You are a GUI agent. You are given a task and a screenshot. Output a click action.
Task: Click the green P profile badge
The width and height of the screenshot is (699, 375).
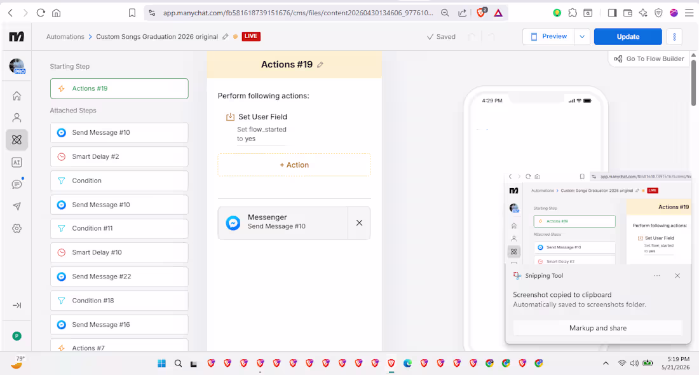17,336
